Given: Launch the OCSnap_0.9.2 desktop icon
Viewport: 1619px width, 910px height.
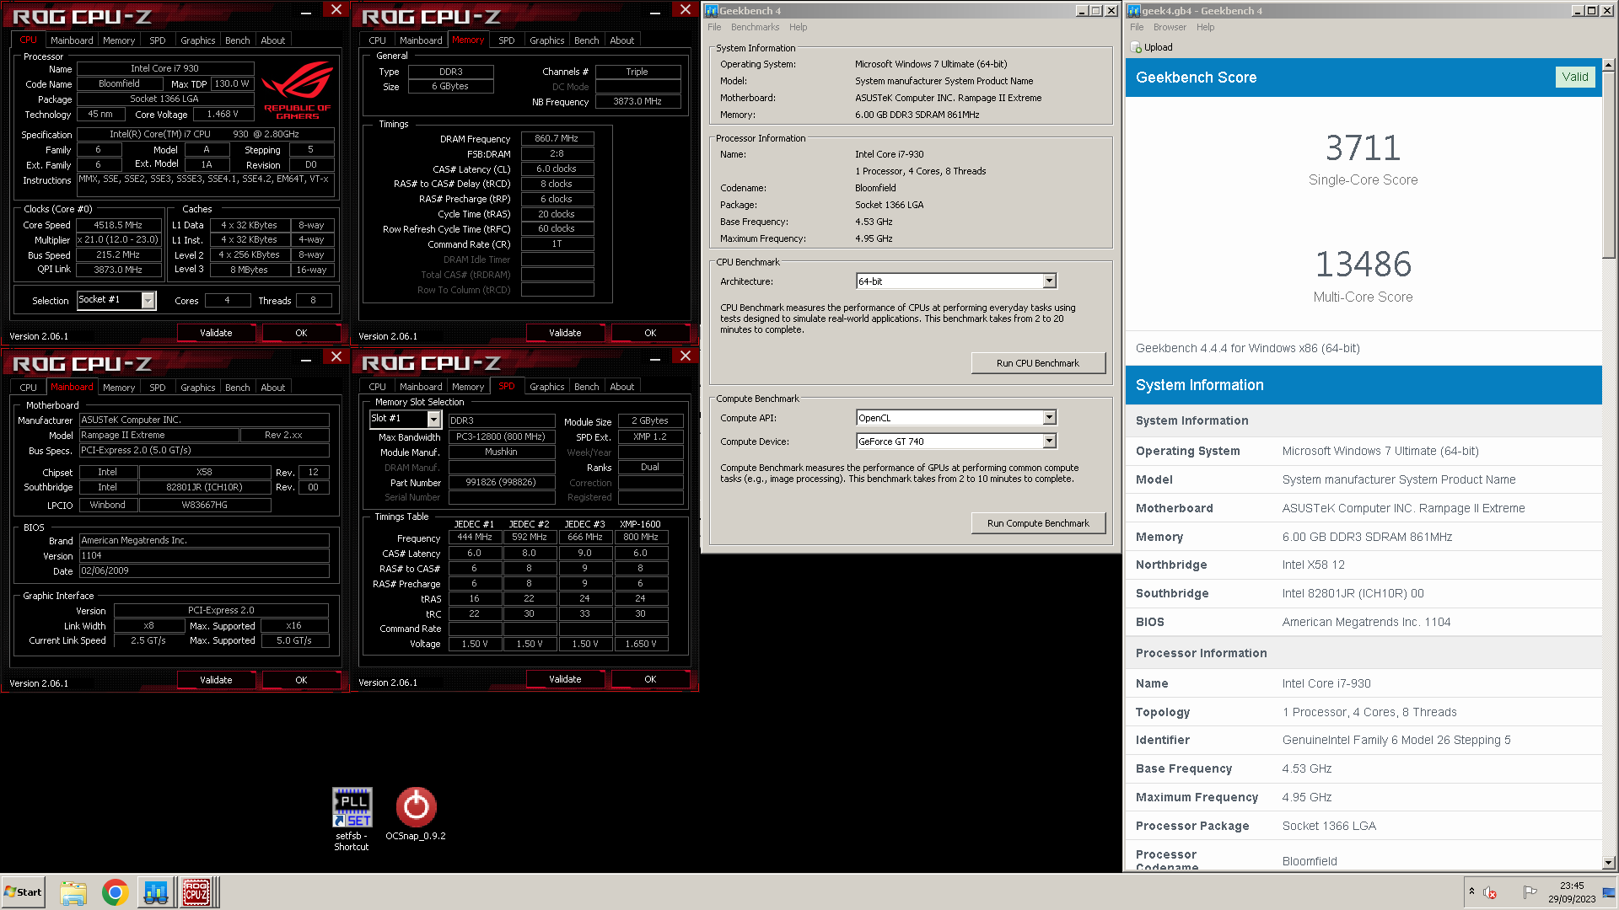Looking at the screenshot, I should pos(416,813).
